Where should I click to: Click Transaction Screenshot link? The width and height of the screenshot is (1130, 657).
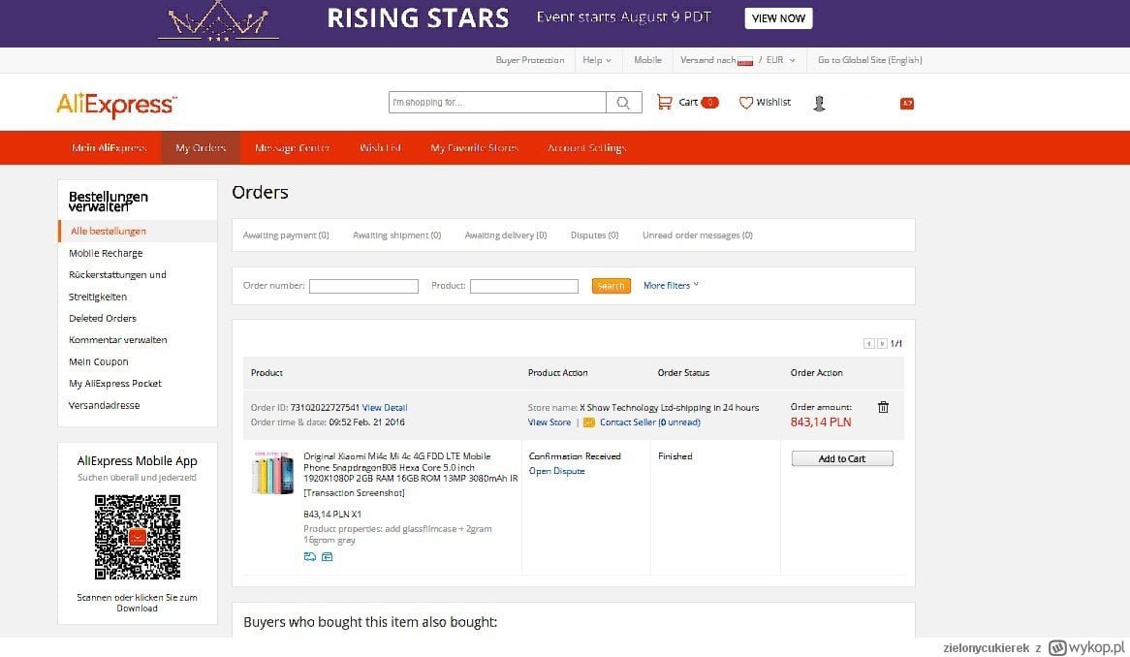(354, 492)
